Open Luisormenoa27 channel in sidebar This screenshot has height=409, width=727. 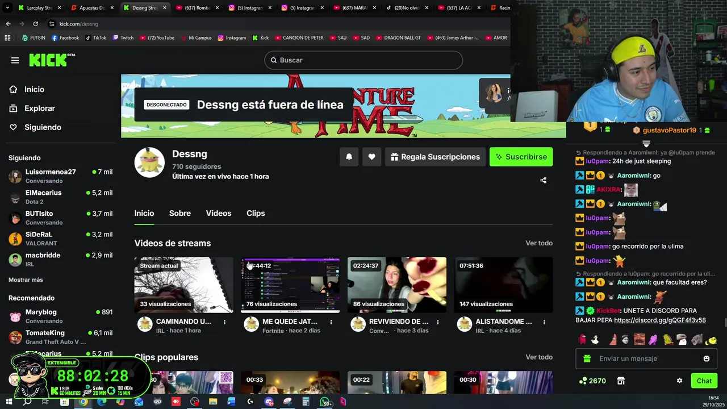click(x=60, y=176)
